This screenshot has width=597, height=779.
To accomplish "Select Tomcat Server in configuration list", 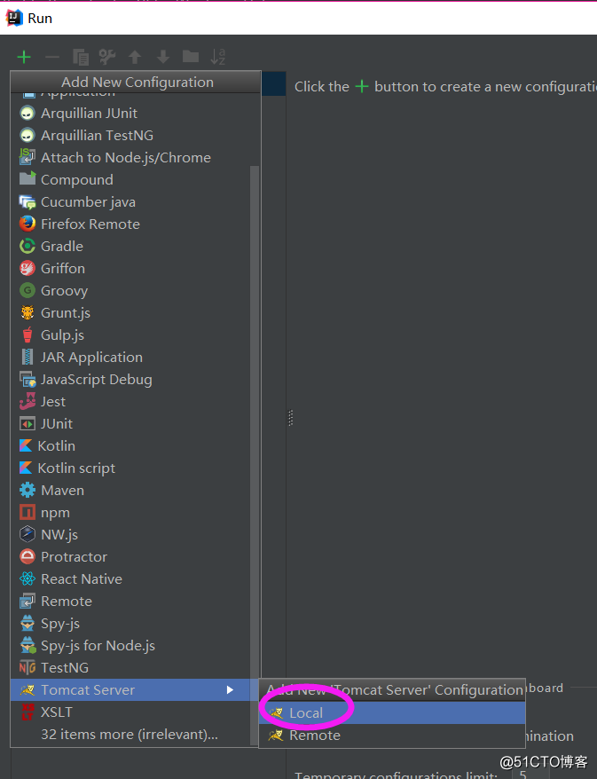I will click(130, 689).
